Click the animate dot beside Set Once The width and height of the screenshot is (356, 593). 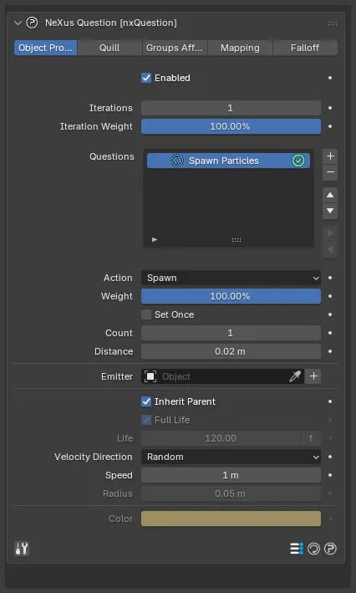pos(330,314)
